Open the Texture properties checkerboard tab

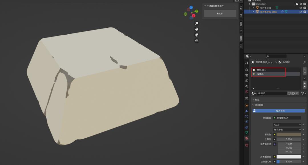click(247, 145)
